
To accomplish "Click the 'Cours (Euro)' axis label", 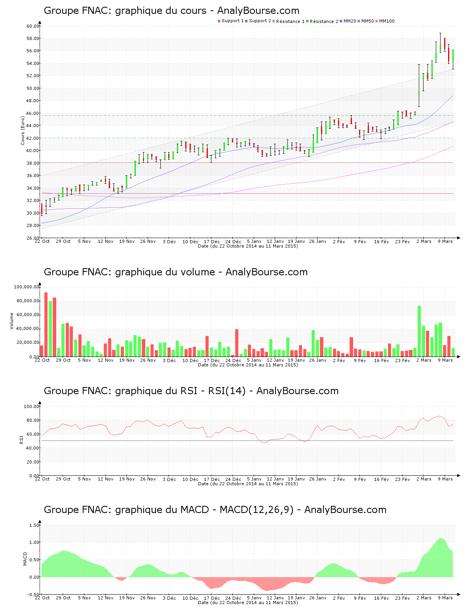I will point(23,130).
